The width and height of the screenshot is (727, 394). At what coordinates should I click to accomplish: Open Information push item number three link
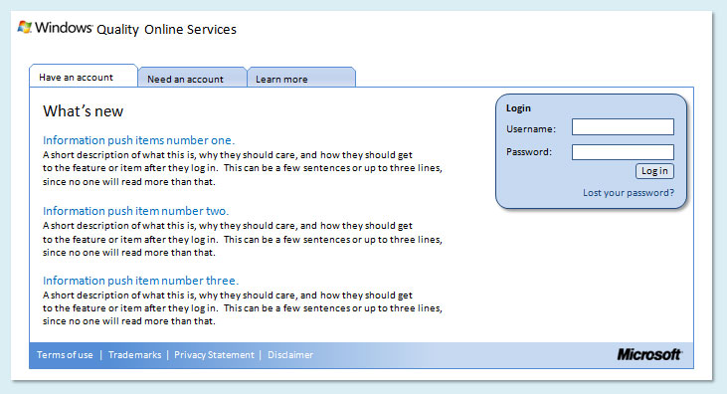tap(140, 281)
